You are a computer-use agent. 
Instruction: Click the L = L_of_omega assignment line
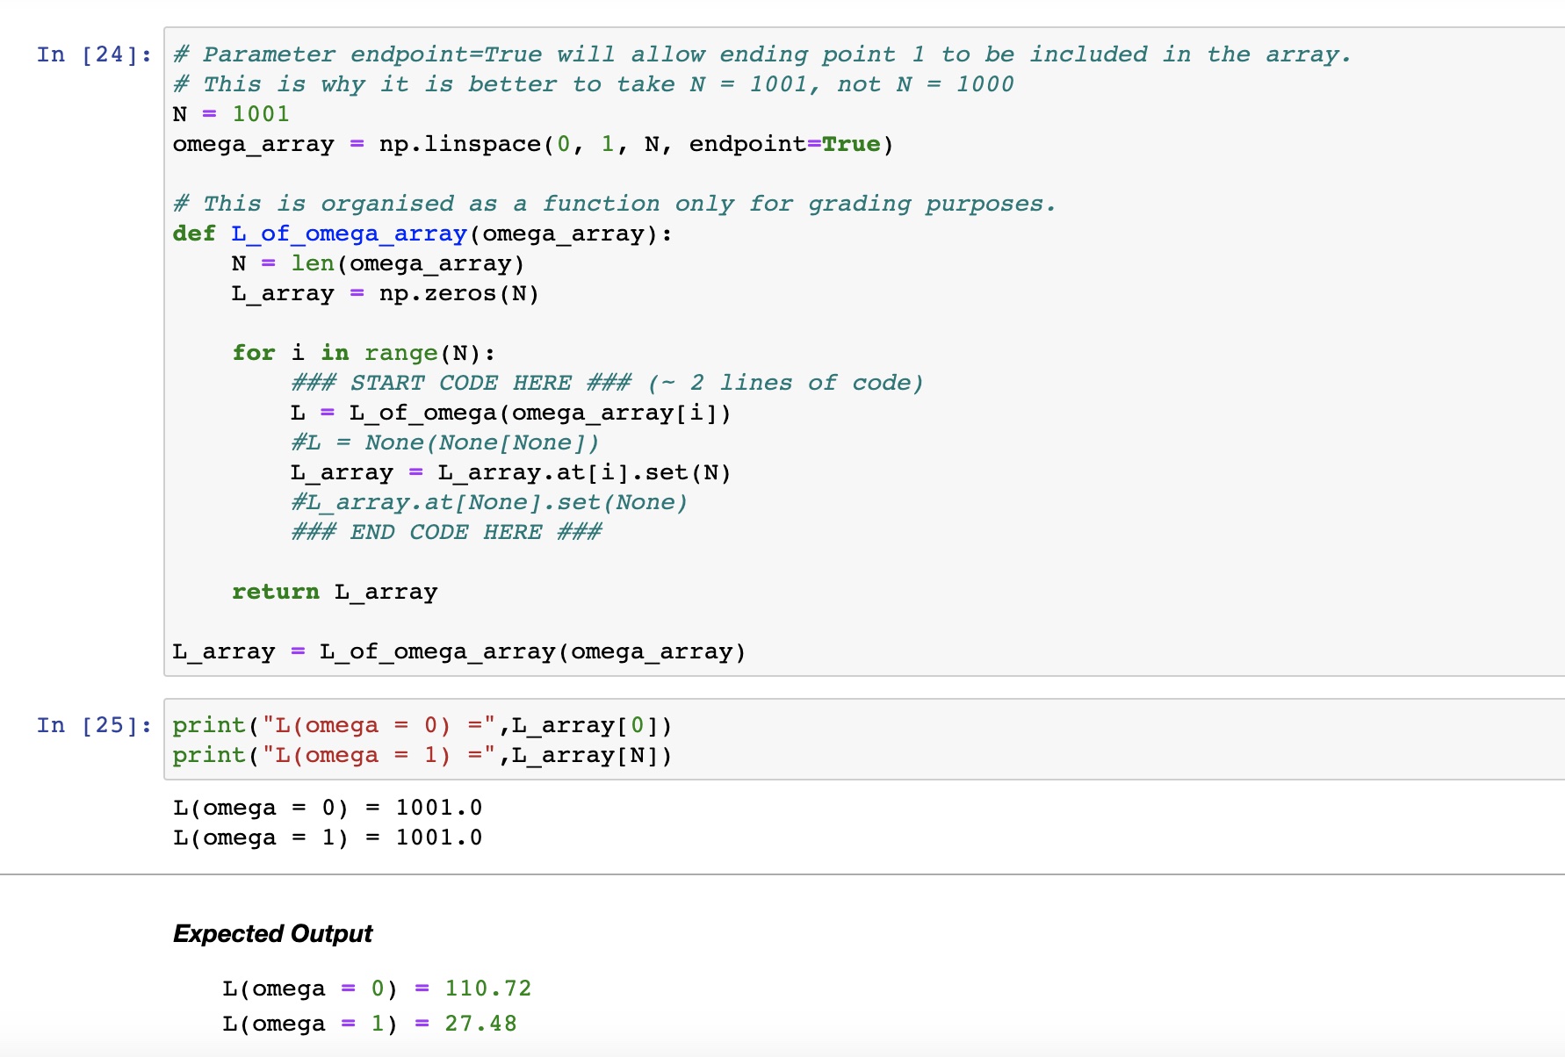[509, 412]
